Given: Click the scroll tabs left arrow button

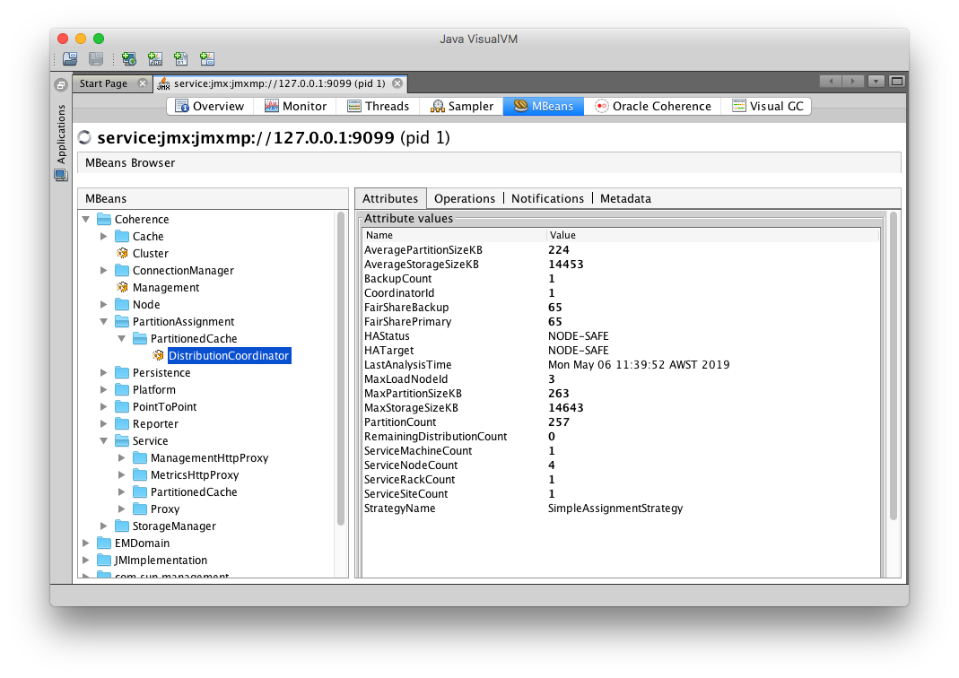Looking at the screenshot, I should pos(831,82).
